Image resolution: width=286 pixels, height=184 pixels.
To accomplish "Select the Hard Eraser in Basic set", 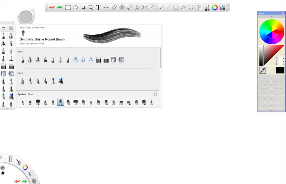I will coord(98,60).
